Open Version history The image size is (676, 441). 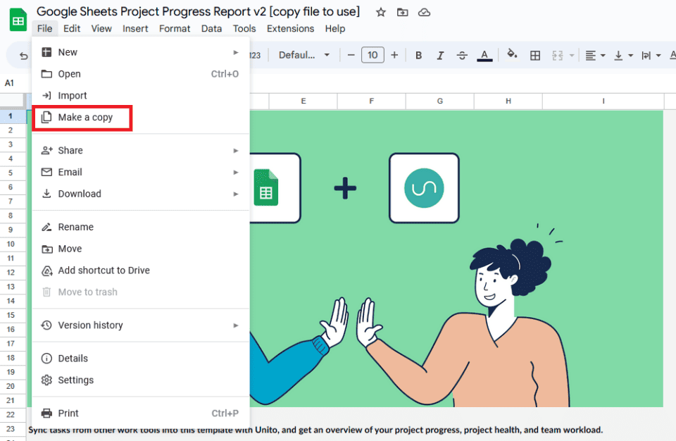coord(87,325)
